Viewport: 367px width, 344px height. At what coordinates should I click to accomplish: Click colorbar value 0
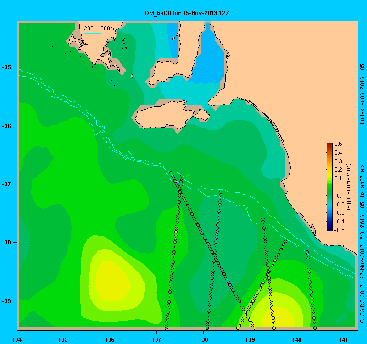click(336, 187)
